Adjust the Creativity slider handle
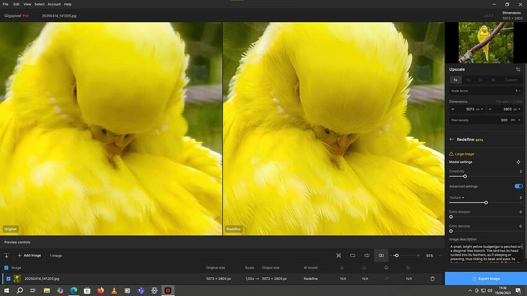527x296 pixels. (465, 176)
